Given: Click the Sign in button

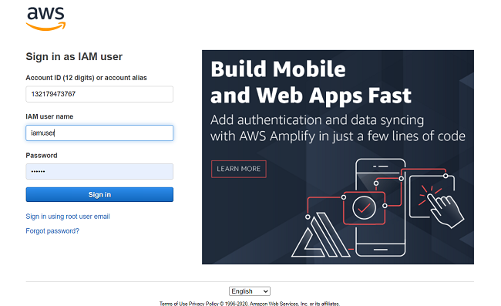Looking at the screenshot, I should pyautogui.click(x=99, y=194).
